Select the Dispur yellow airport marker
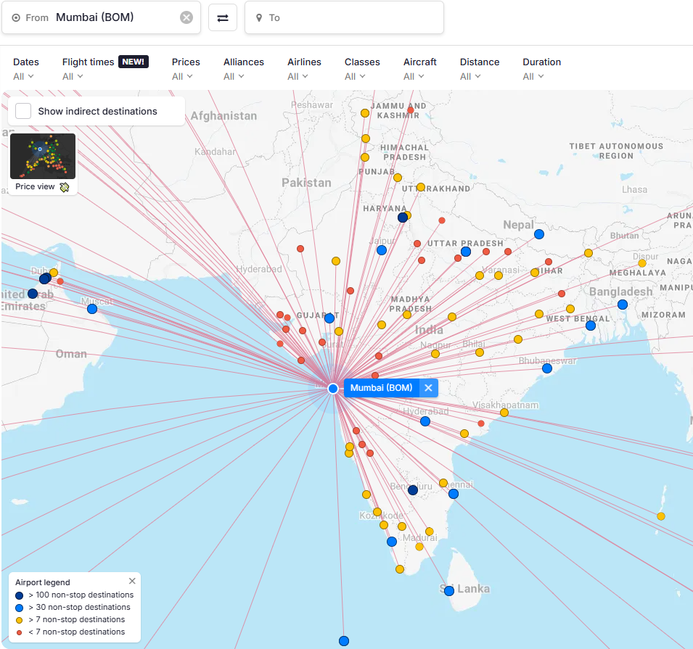This screenshot has height=649, width=693. click(x=642, y=263)
